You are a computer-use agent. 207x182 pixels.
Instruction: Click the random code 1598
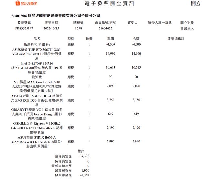coord(78,29)
